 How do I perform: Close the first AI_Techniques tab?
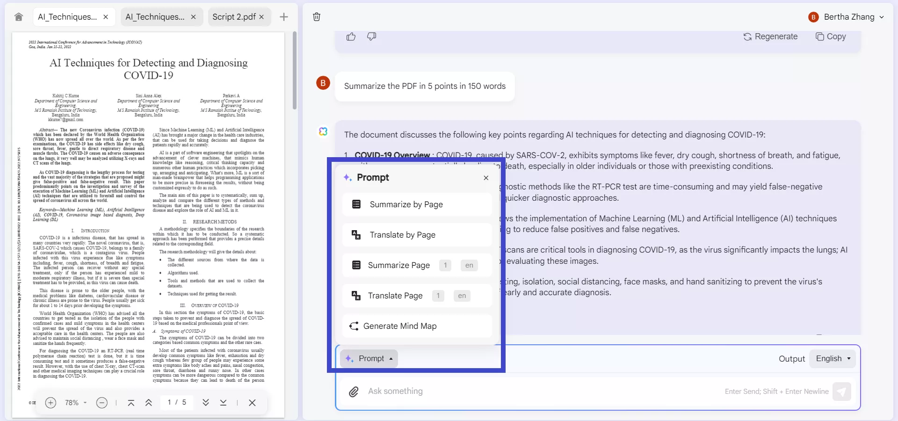tap(106, 17)
